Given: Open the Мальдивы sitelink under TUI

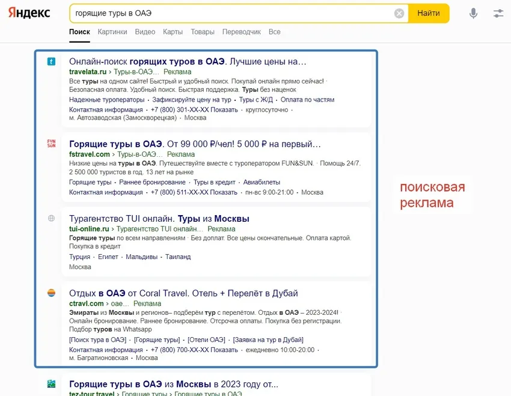Looking at the screenshot, I should coord(141,257).
